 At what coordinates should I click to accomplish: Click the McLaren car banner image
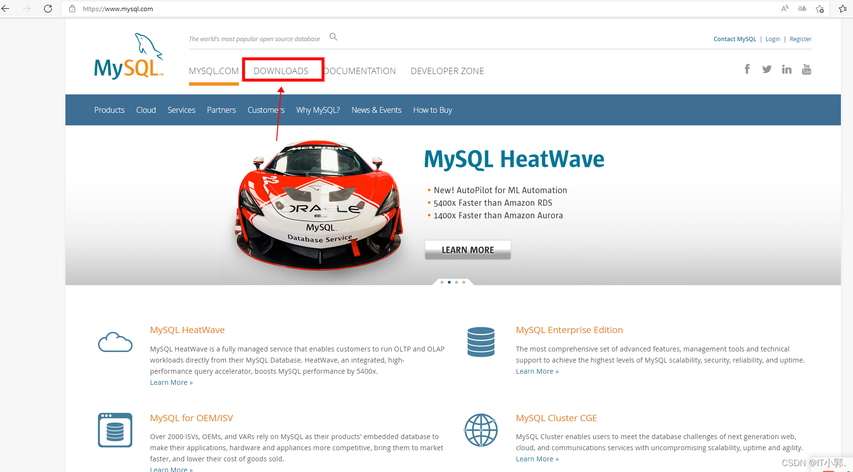coord(320,205)
